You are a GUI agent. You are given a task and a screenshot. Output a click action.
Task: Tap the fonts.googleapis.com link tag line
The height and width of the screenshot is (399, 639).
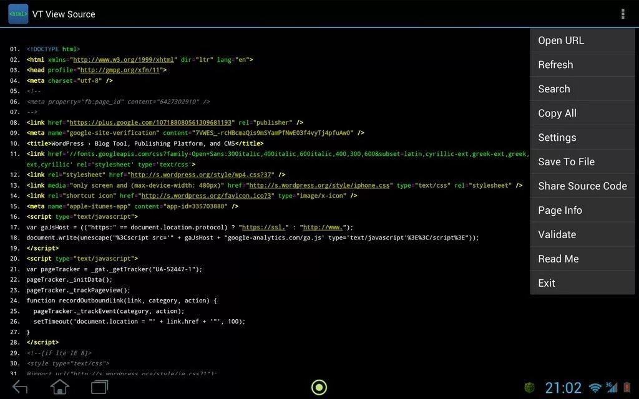(x=278, y=159)
